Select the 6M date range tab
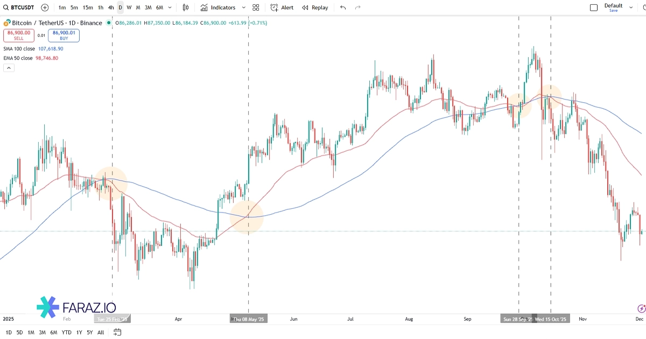This screenshot has width=646, height=339. click(x=54, y=333)
